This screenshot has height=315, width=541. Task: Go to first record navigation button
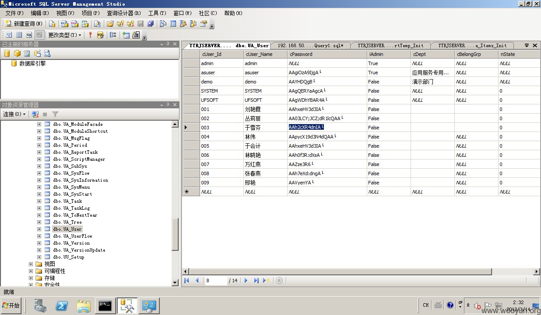point(186,280)
